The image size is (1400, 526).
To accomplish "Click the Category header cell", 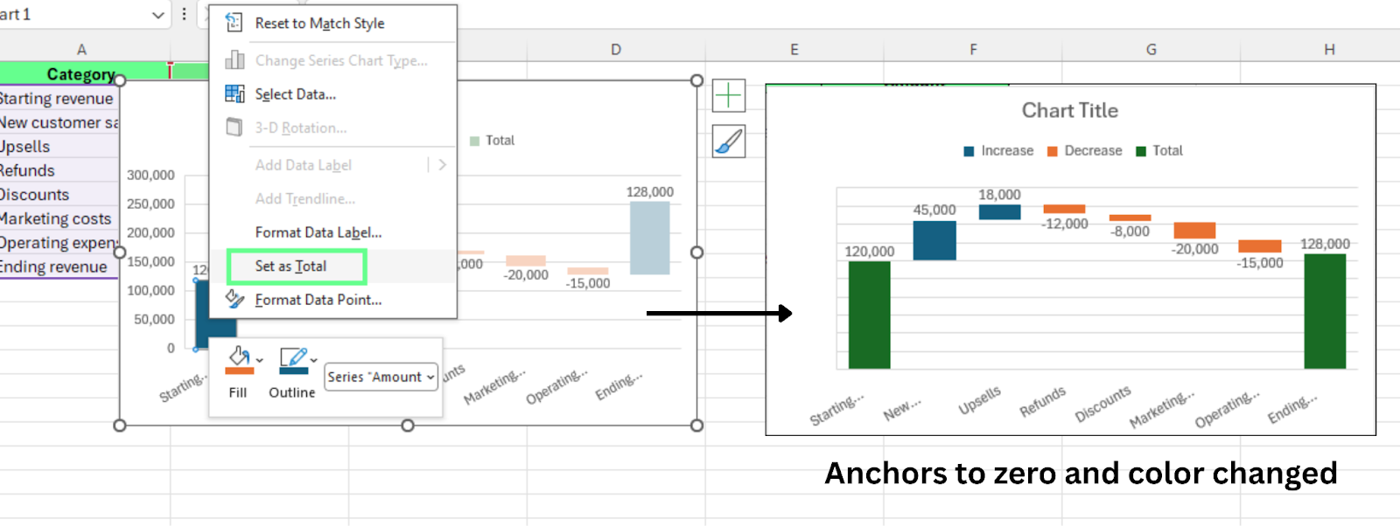I will [x=85, y=73].
